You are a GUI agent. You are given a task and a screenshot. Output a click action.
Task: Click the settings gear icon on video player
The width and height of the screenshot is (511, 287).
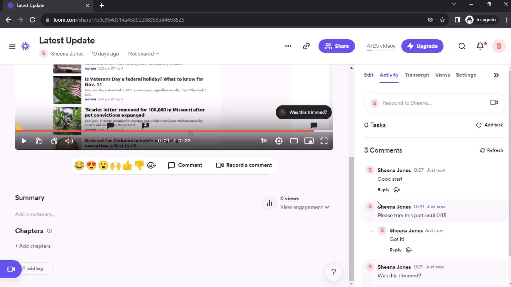pos(279,141)
